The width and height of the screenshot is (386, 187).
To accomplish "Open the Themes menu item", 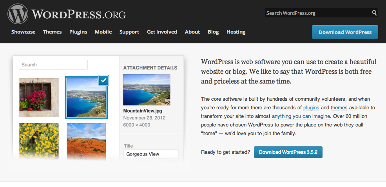I will [53, 32].
